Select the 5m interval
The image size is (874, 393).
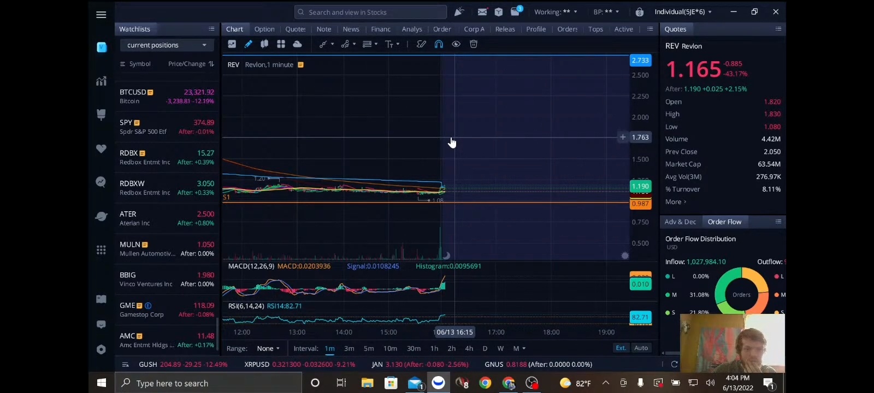[x=369, y=348]
